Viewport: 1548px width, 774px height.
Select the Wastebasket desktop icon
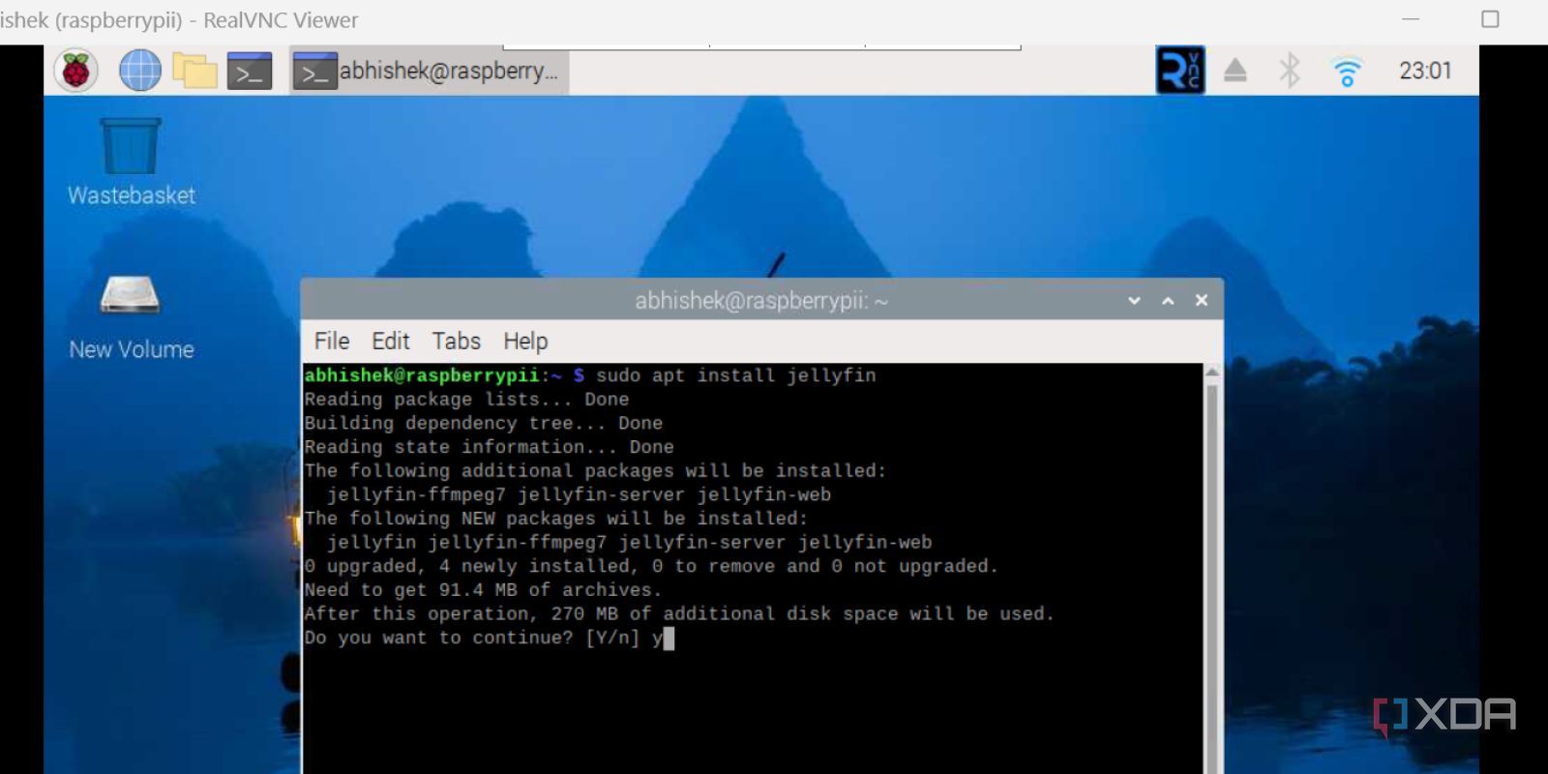[131, 162]
